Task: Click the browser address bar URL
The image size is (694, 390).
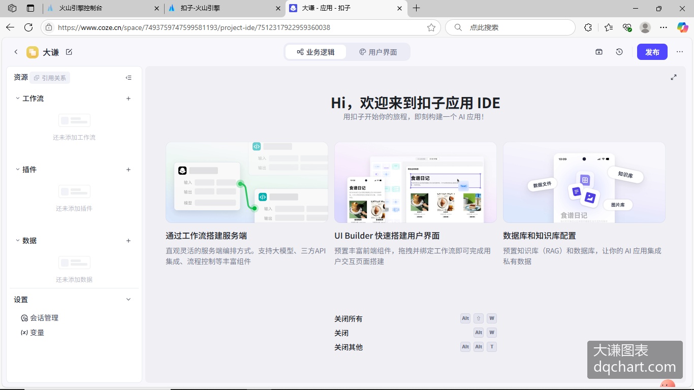Action: [194, 27]
